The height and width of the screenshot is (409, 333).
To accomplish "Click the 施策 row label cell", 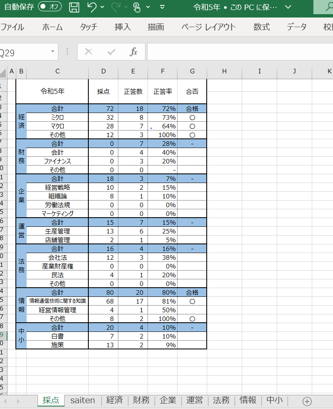I will click(58, 345).
